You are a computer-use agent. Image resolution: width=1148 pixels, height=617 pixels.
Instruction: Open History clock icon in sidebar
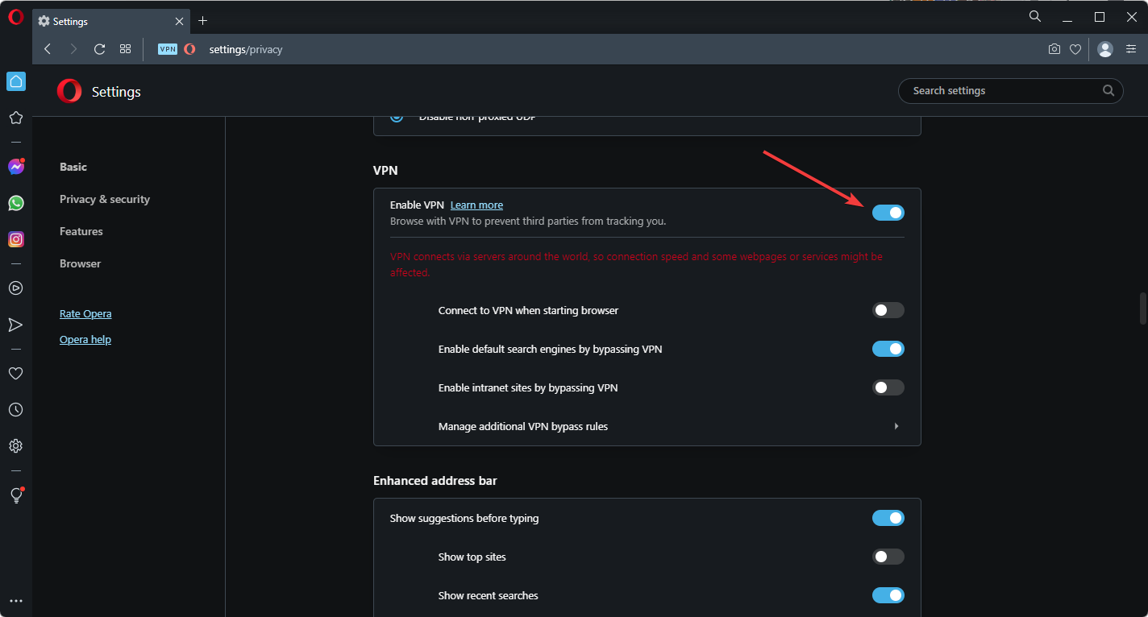(15, 409)
